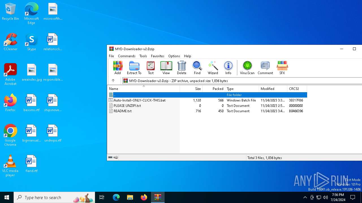Viewport: 362px width, 203px height.
Task: Select the PLEASE UNZIP!.txt file
Action: coord(127,105)
